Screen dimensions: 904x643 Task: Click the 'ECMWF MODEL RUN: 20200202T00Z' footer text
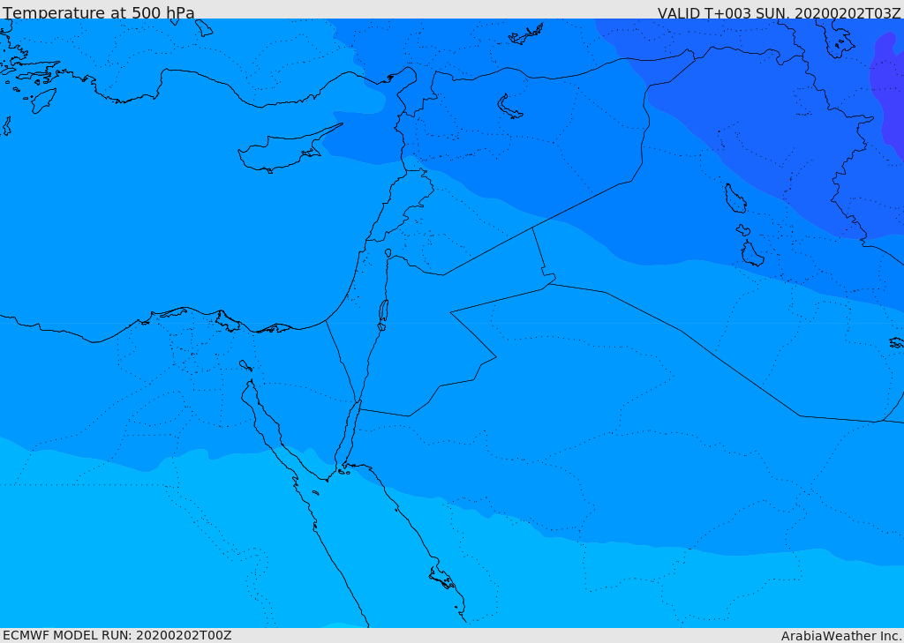[117, 635]
